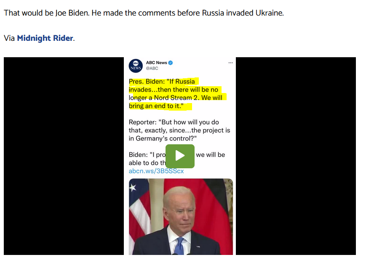Click the @ABC handle
Screen dimensions: 374x260
tap(152, 69)
